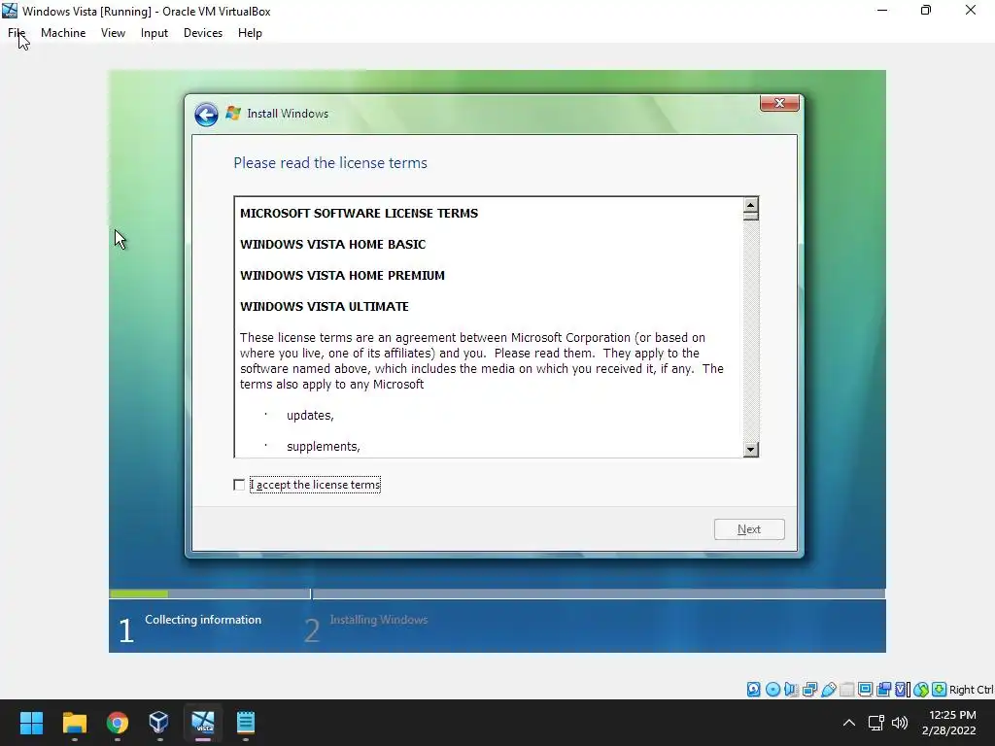Click the WINDOWS VISTA HOME BASIC line
This screenshot has height=746, width=995.
pos(332,244)
